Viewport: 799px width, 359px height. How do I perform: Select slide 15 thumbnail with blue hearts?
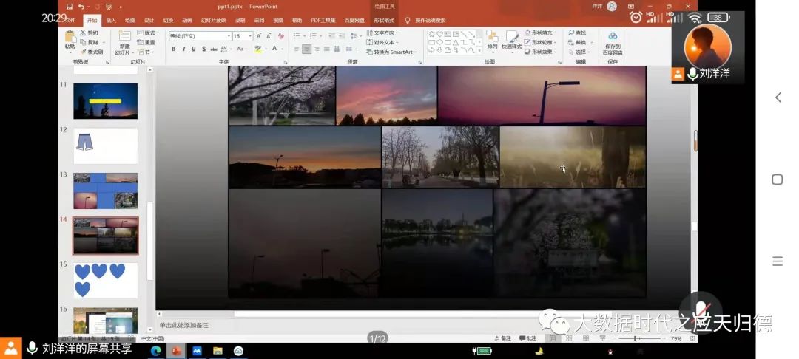point(105,280)
